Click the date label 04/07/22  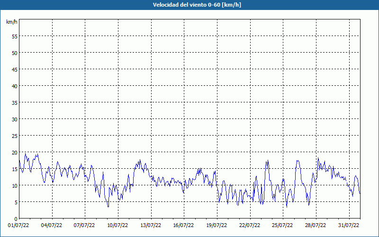coord(52,225)
